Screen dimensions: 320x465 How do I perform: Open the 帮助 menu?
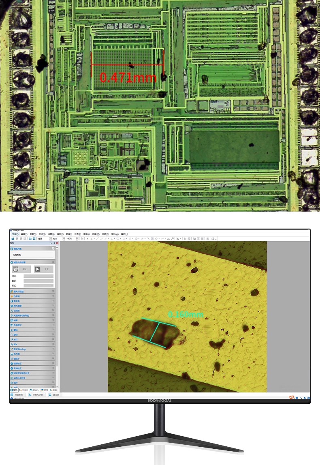[124, 234]
